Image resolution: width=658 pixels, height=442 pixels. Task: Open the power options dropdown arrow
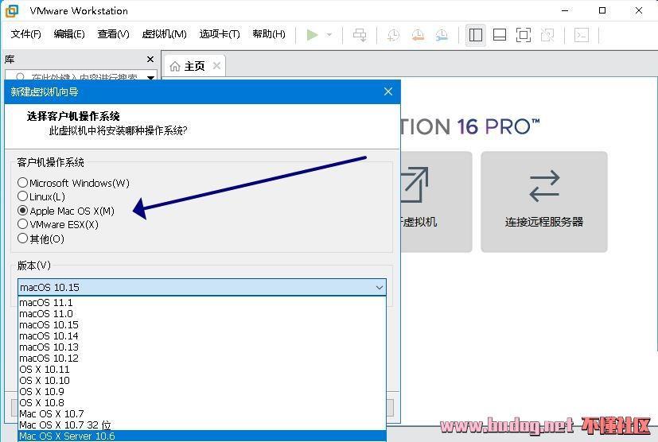(x=329, y=35)
